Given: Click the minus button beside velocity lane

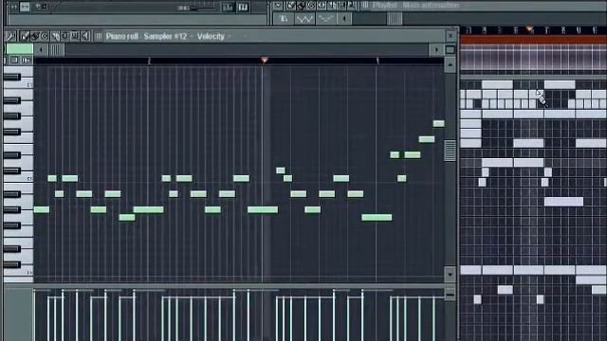Looking at the screenshot, I should point(450,295).
